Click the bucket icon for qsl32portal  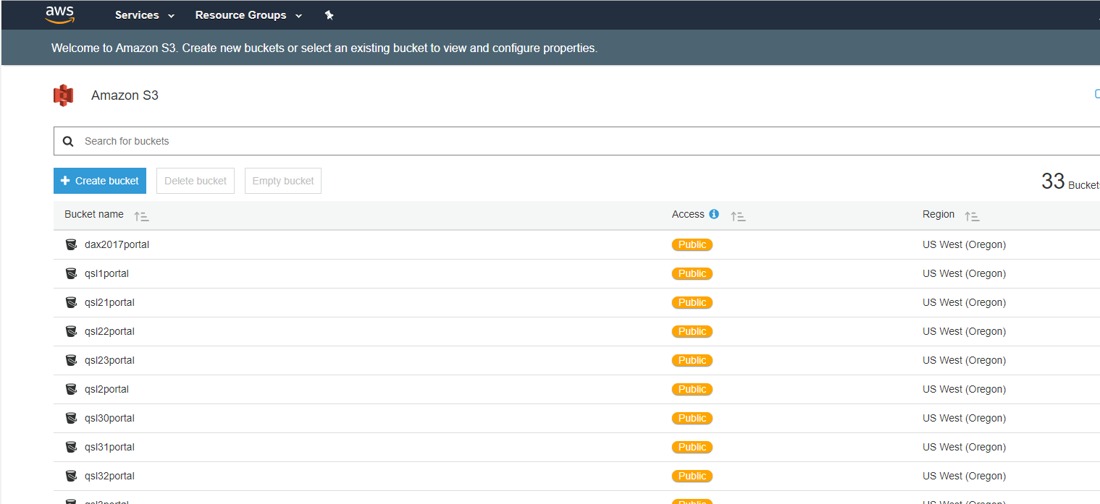pyautogui.click(x=71, y=476)
